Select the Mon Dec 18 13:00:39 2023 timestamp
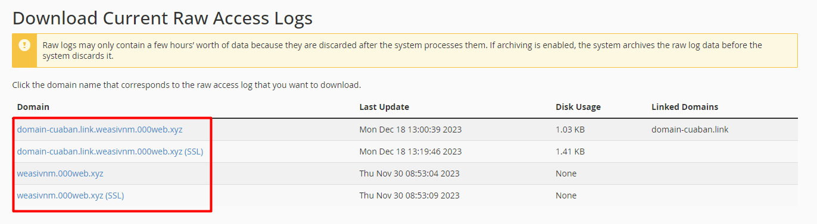 click(x=411, y=130)
